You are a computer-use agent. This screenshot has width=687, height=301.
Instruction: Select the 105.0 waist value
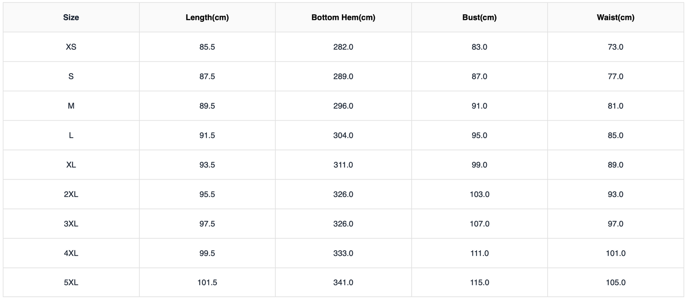click(x=616, y=282)
